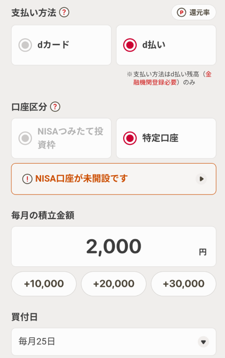Open 買付日 dropdown showing 毎月25日
This screenshot has height=358, width=225.
(x=113, y=342)
